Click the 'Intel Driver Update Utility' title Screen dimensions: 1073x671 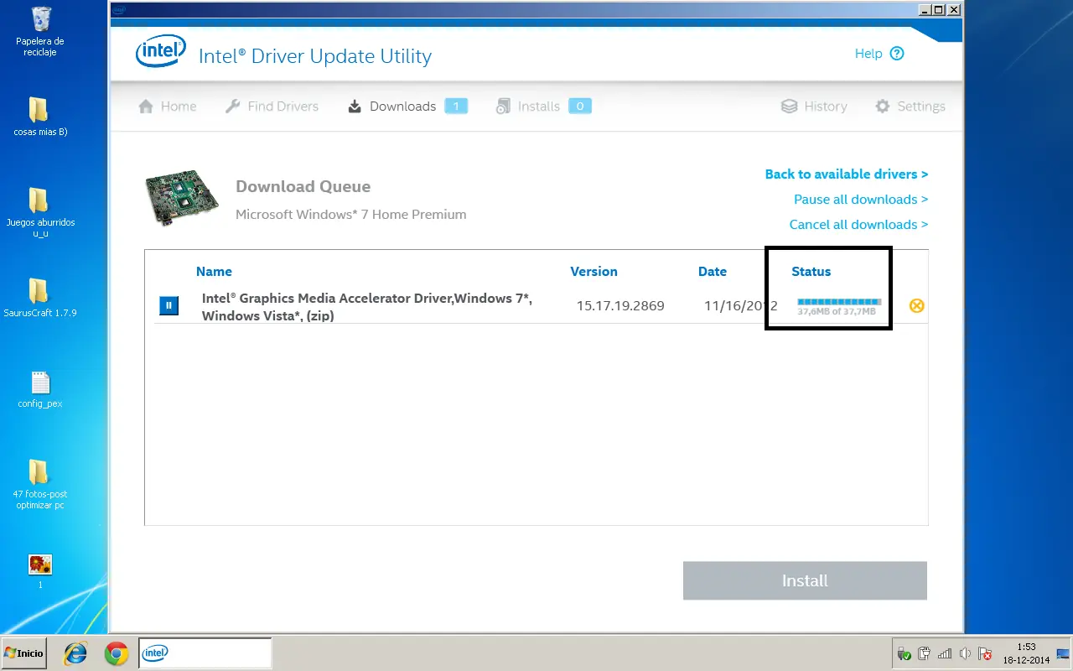point(315,56)
